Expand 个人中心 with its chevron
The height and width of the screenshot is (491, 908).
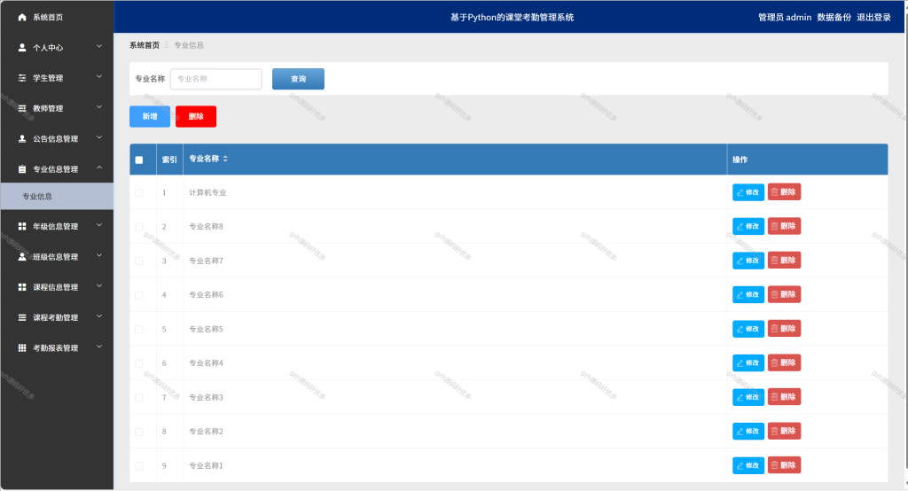tap(99, 46)
